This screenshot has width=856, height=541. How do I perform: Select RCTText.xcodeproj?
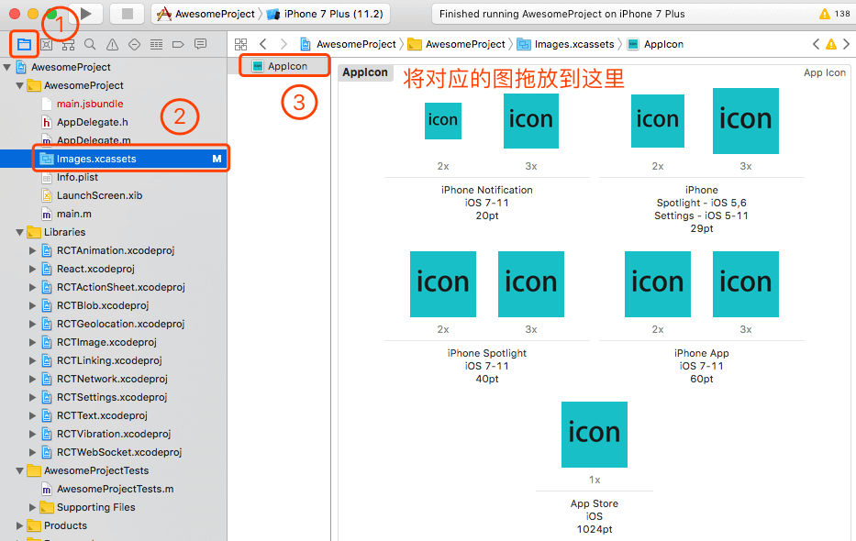(x=102, y=415)
